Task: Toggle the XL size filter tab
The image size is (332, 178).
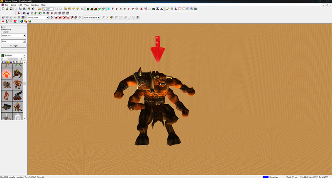Action: pos(11,62)
